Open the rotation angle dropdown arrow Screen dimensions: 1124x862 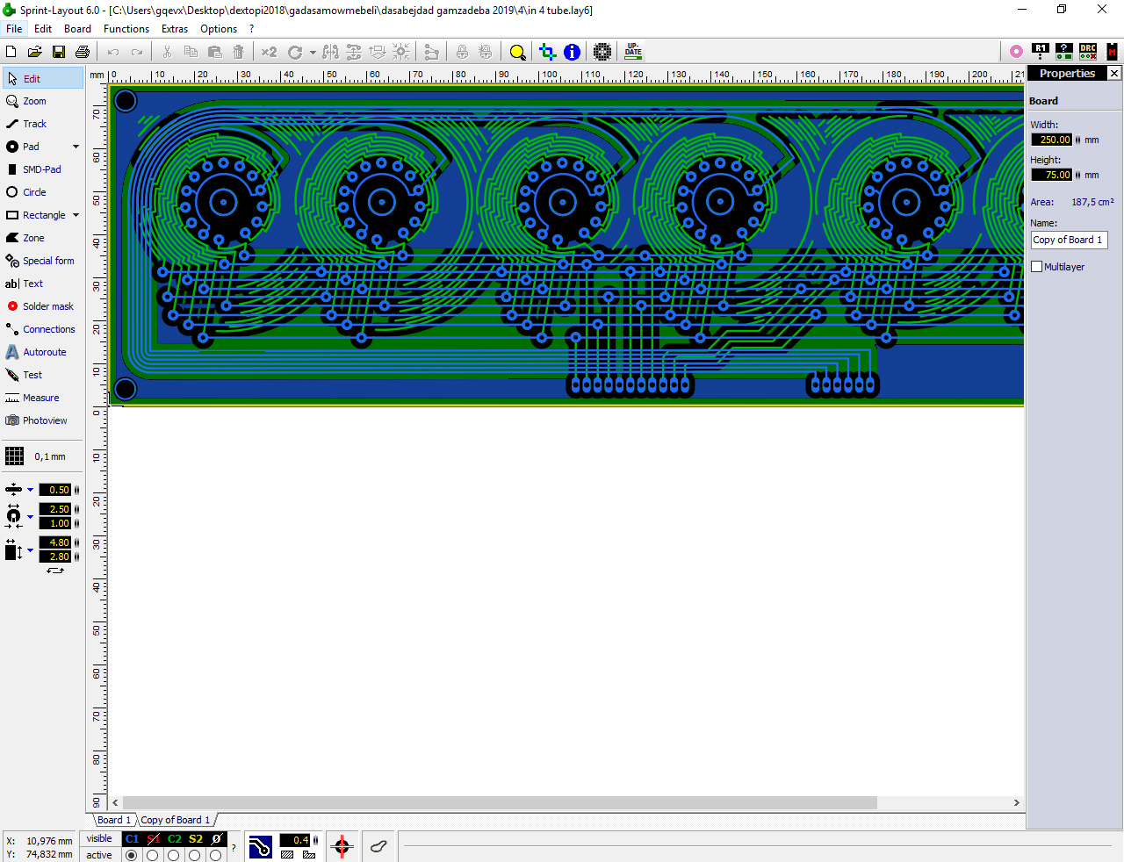(x=312, y=52)
